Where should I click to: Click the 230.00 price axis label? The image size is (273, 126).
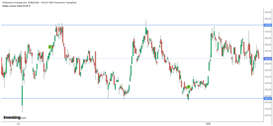[267, 83]
